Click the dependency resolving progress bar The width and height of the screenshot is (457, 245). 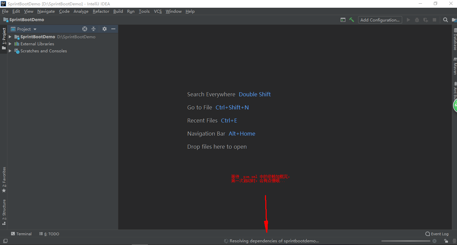pyautogui.click(x=406, y=241)
